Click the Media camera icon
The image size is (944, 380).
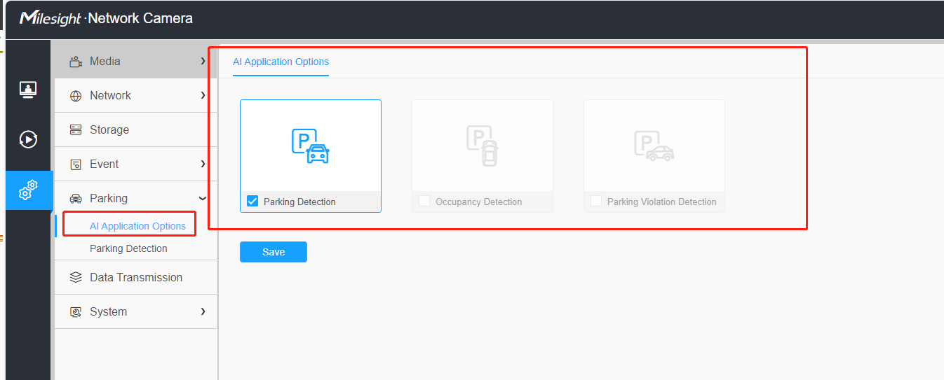pyautogui.click(x=76, y=62)
